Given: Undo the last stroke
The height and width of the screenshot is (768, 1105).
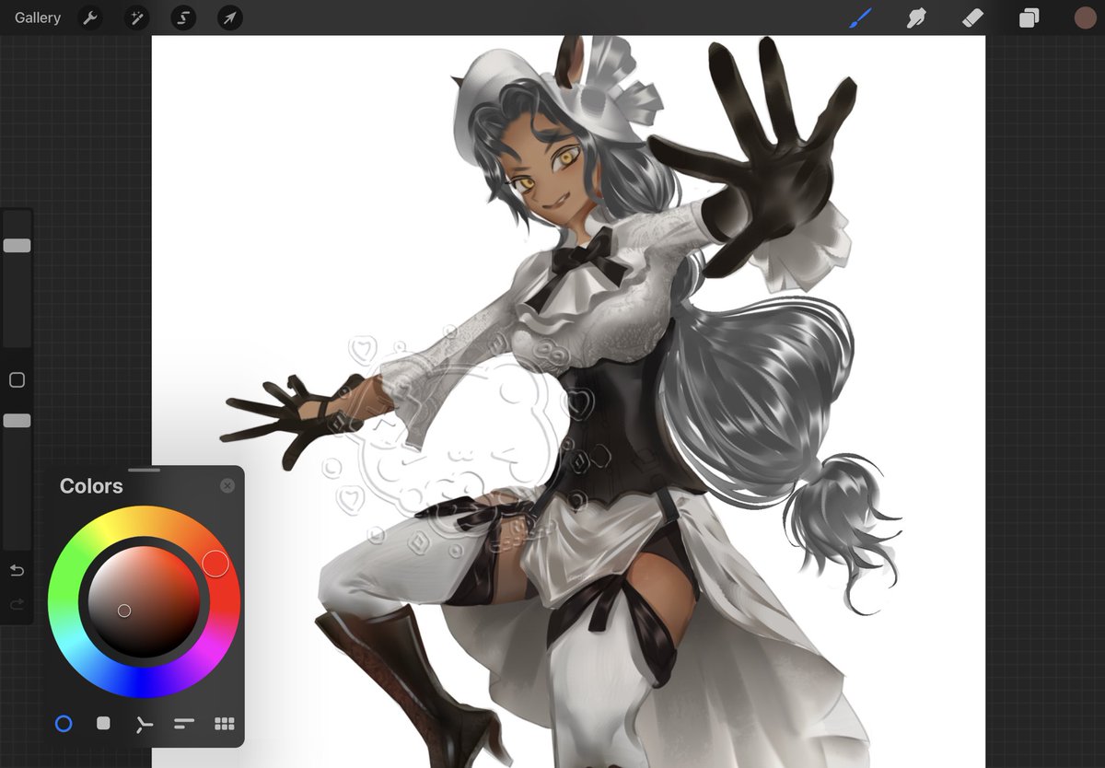Looking at the screenshot, I should (17, 570).
